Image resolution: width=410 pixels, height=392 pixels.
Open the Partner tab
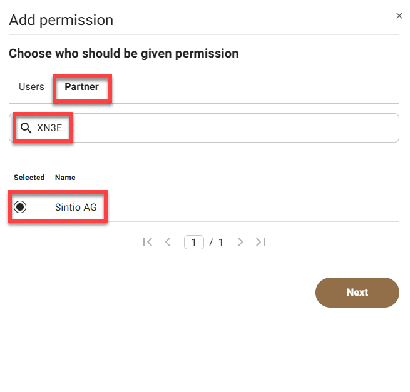81,87
